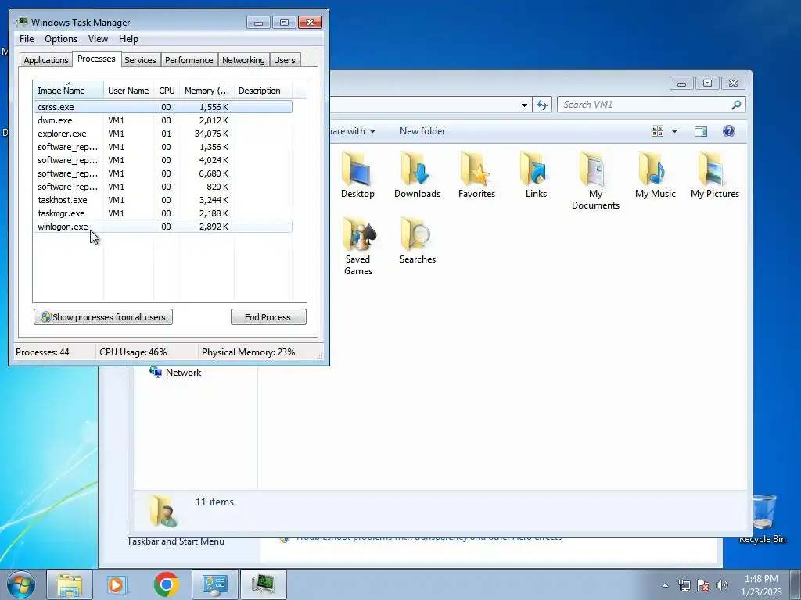
Task: Select the Favorites folder icon
Action: [x=476, y=175]
